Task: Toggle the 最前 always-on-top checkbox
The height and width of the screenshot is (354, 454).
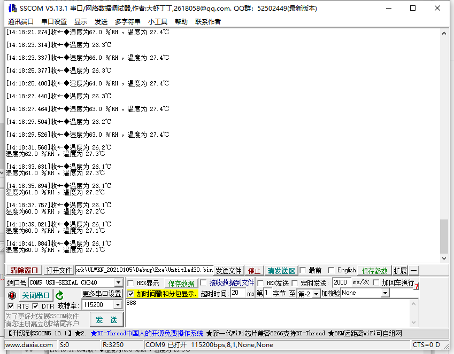Action: (303, 270)
